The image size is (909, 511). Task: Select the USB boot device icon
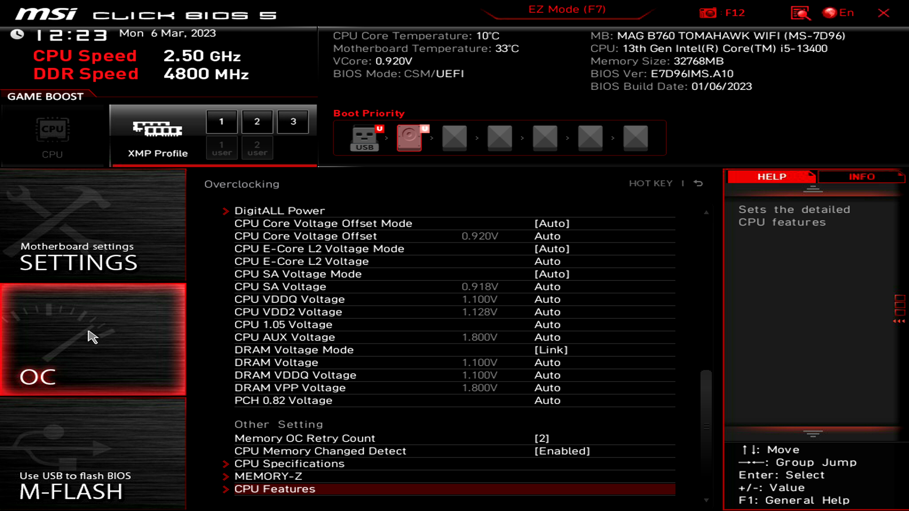(x=365, y=138)
